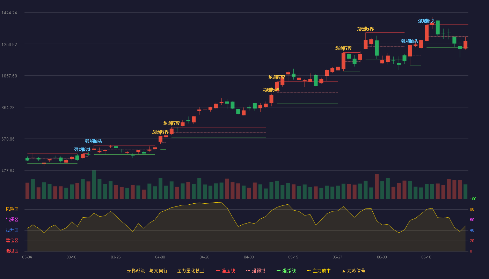Click the 1250.92 price axis label

(x=9, y=44)
